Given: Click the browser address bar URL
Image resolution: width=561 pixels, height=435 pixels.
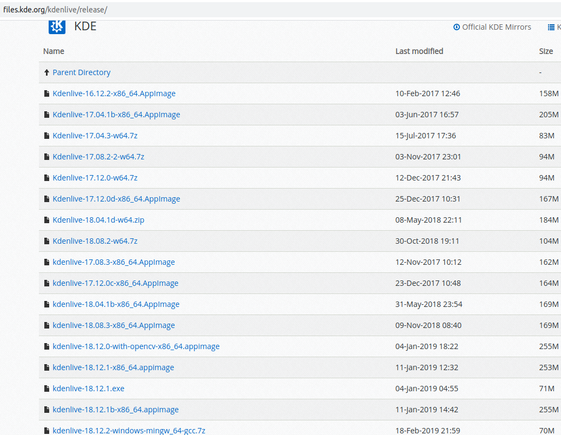Looking at the screenshot, I should point(55,10).
